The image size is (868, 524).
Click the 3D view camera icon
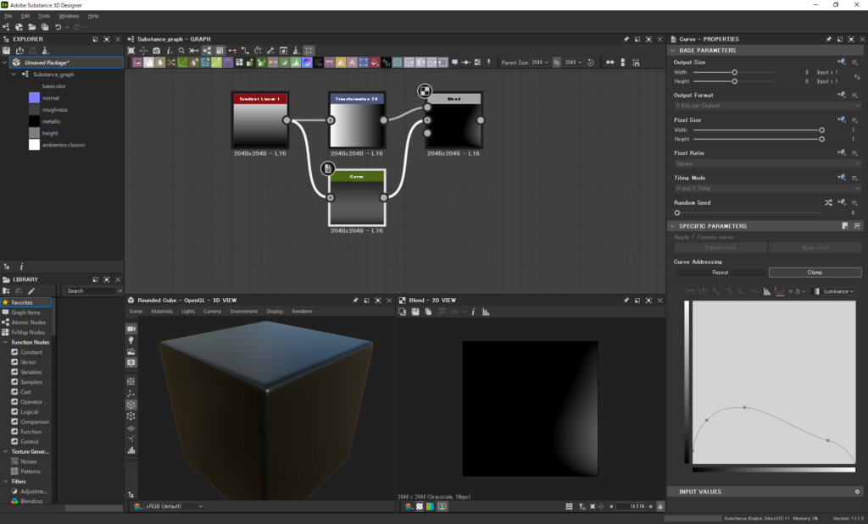(x=131, y=328)
